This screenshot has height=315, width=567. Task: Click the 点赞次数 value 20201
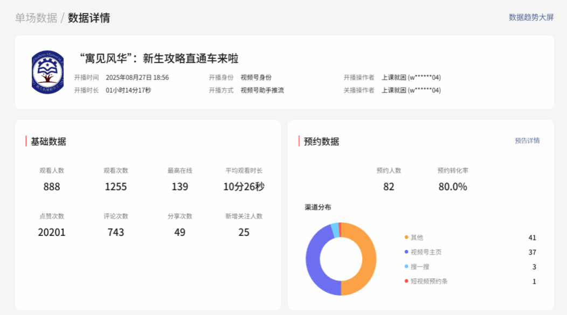52,233
